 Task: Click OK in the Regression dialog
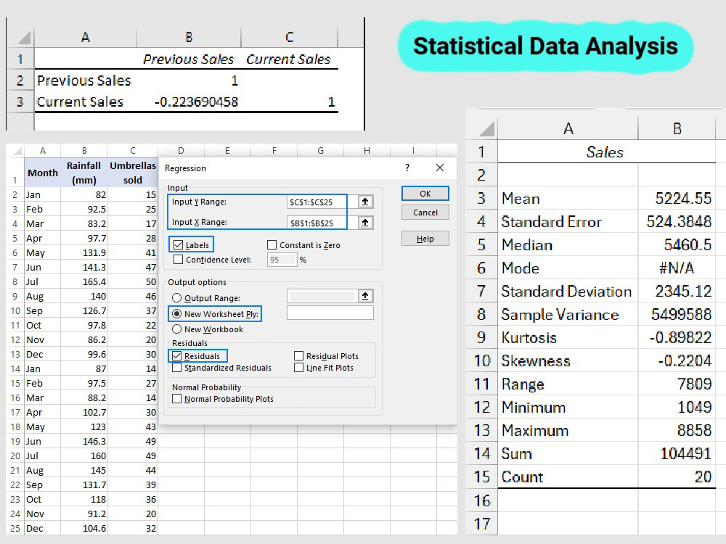[425, 194]
